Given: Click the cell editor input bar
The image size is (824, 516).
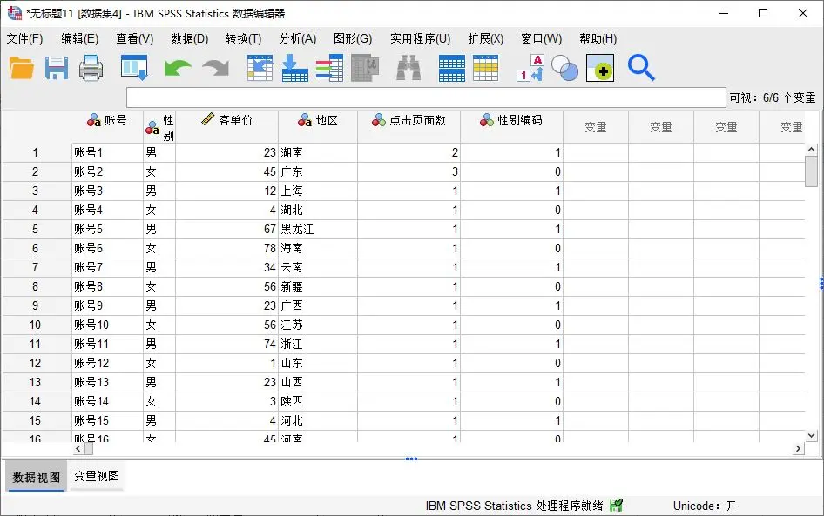Looking at the screenshot, I should tap(426, 97).
